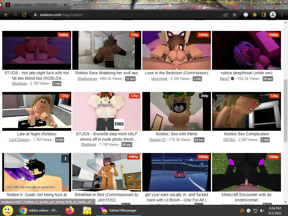Open the N0Ob2 uploader profile
The height and width of the screenshot is (216, 288).
229,139
